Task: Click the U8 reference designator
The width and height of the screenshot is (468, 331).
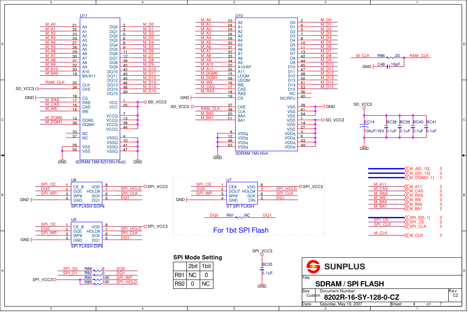Action: [x=74, y=180]
